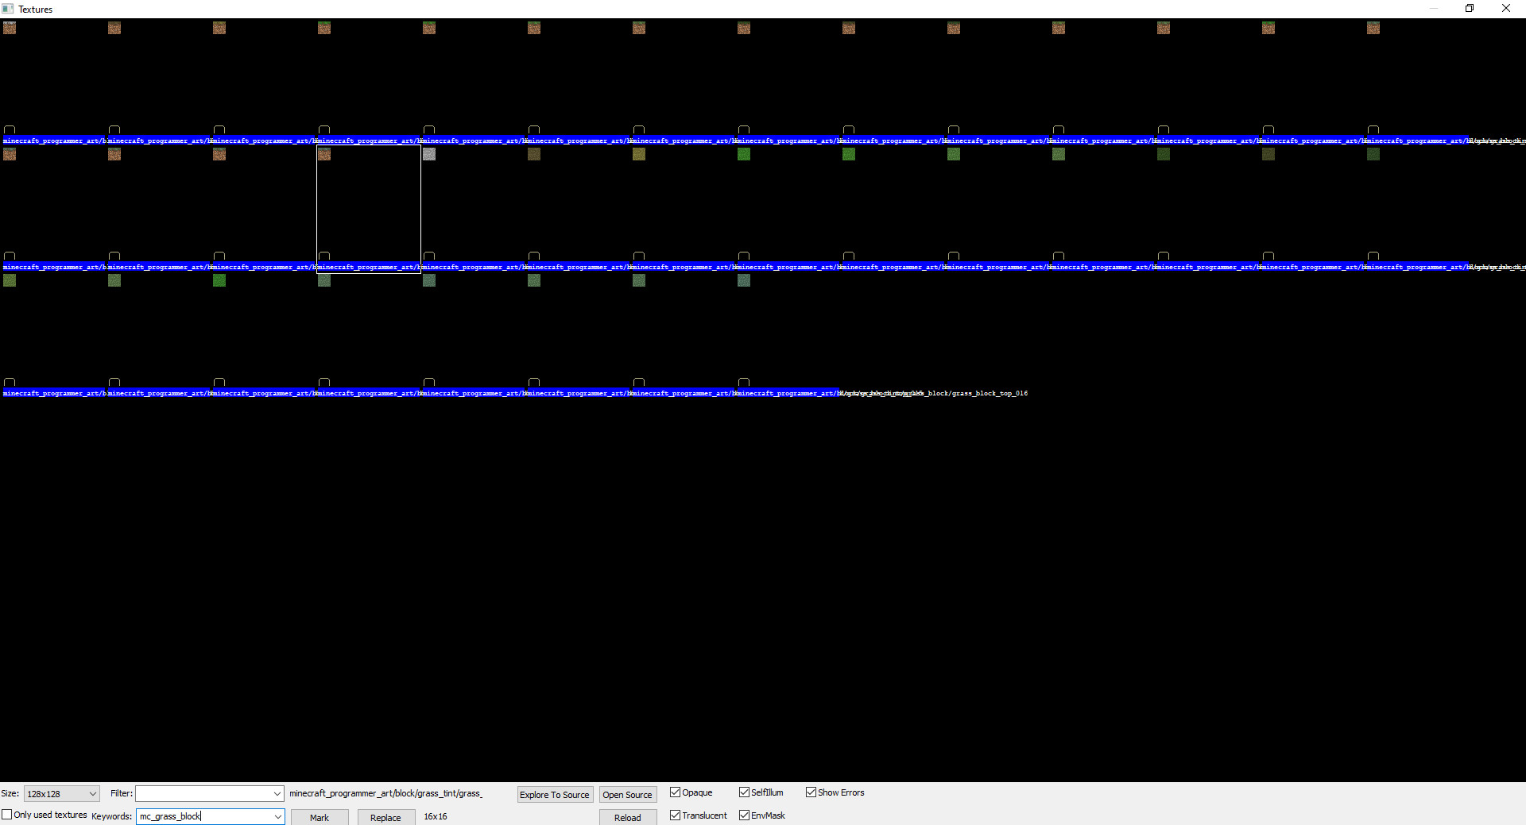Select last texture thumbnail in top row
1526x825 pixels.
coord(1373,28)
